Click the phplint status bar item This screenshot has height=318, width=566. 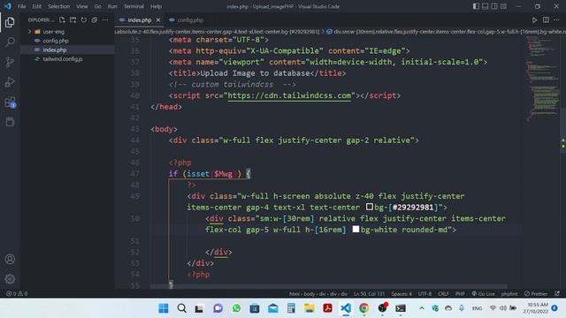tap(509, 293)
